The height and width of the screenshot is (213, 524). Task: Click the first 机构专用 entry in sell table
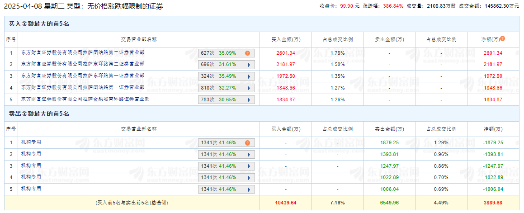31,142
